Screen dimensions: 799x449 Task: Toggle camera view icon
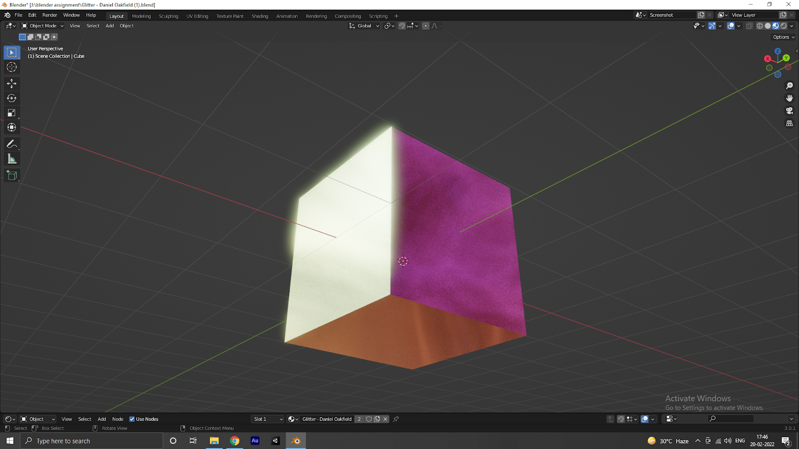pos(790,111)
